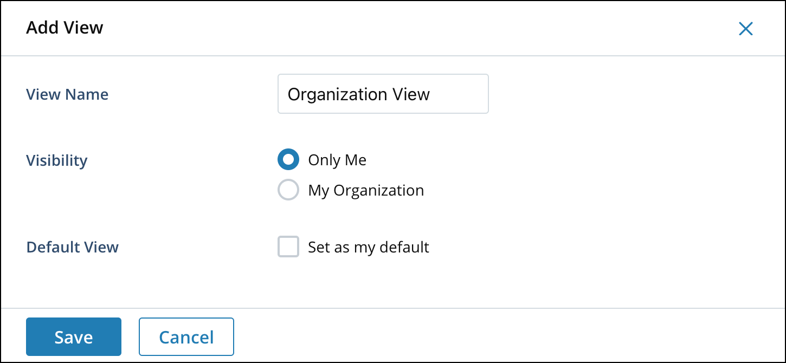This screenshot has height=363, width=786.
Task: Click the View Name label
Action: pos(67,94)
